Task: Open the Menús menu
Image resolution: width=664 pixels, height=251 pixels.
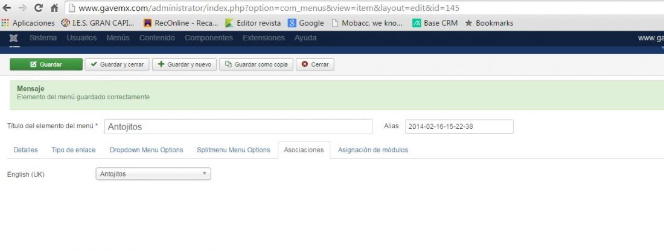Action: (118, 38)
